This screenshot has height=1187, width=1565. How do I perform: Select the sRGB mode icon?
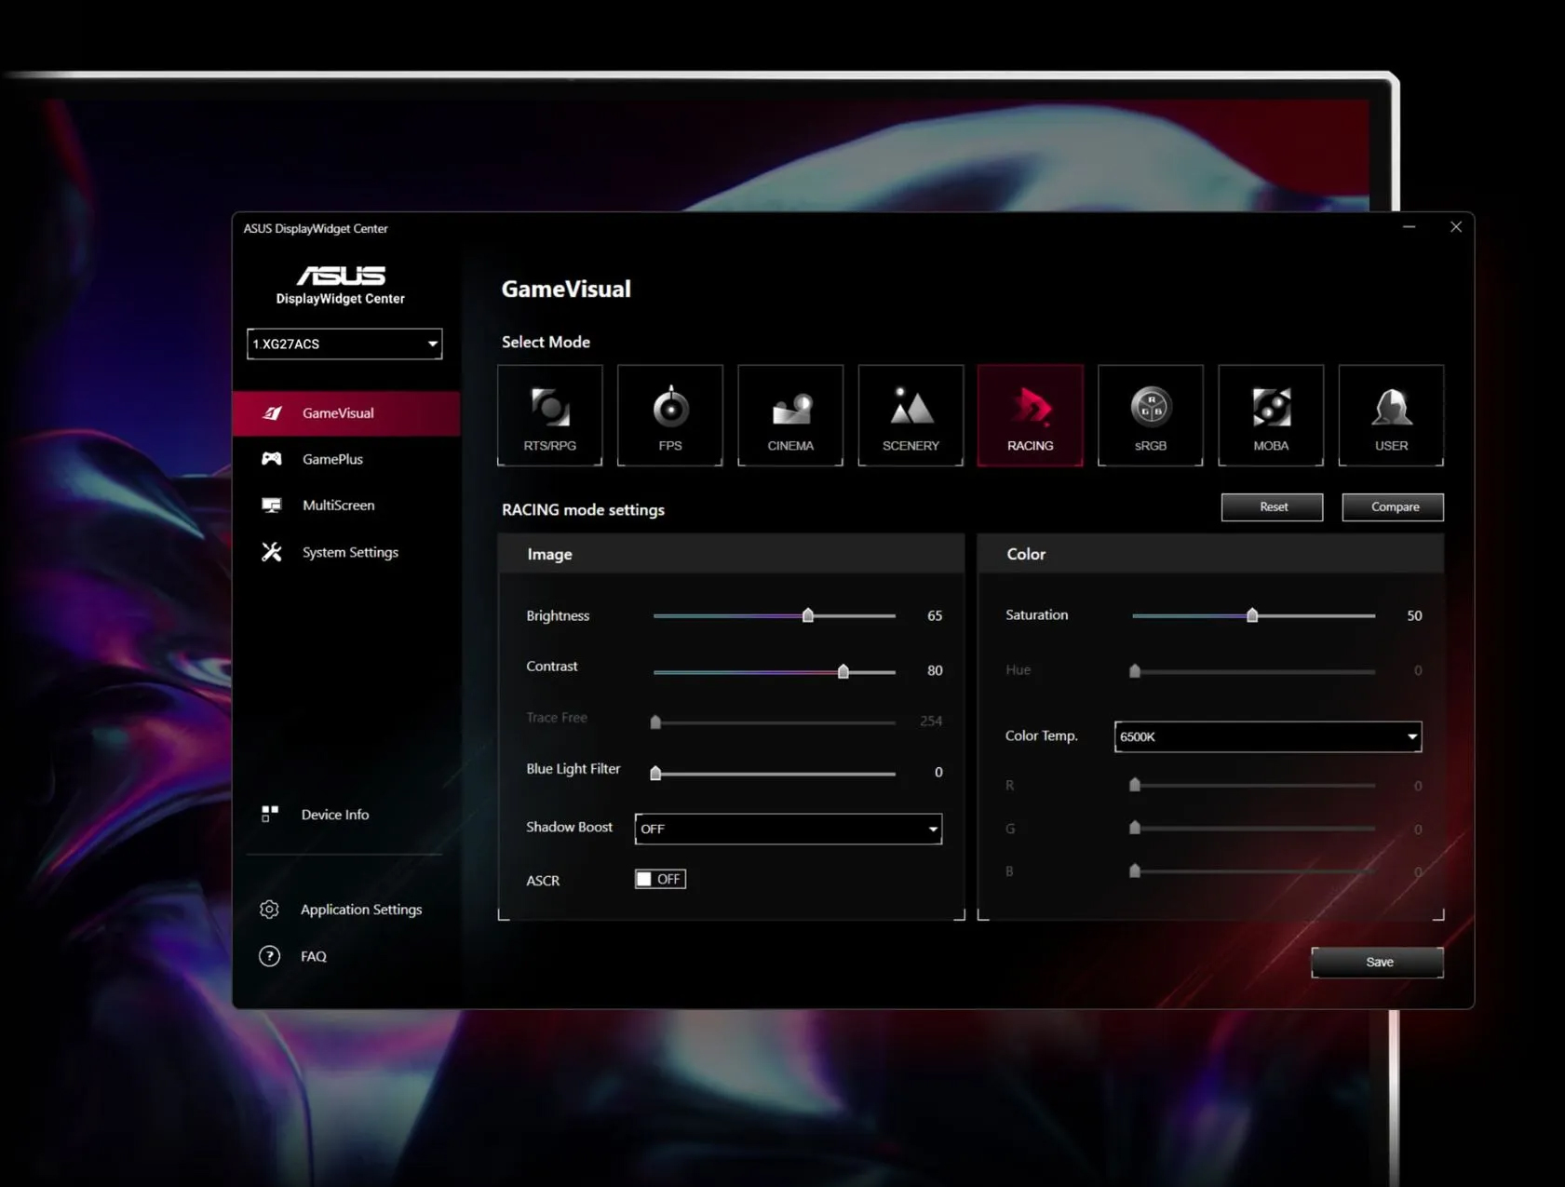1150,416
